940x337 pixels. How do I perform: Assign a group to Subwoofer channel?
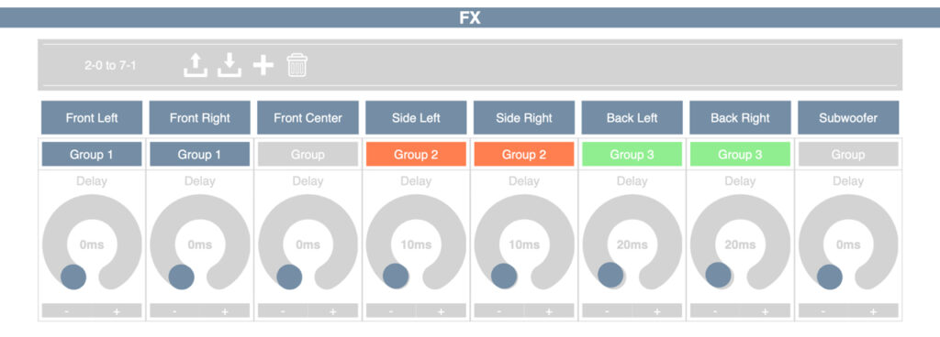click(x=847, y=154)
